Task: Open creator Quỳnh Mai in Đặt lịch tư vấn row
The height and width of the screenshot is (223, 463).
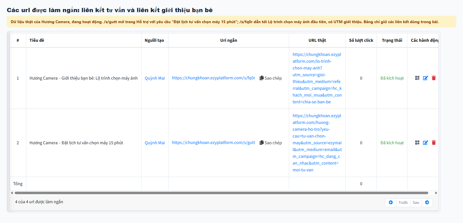Action: pos(155,143)
